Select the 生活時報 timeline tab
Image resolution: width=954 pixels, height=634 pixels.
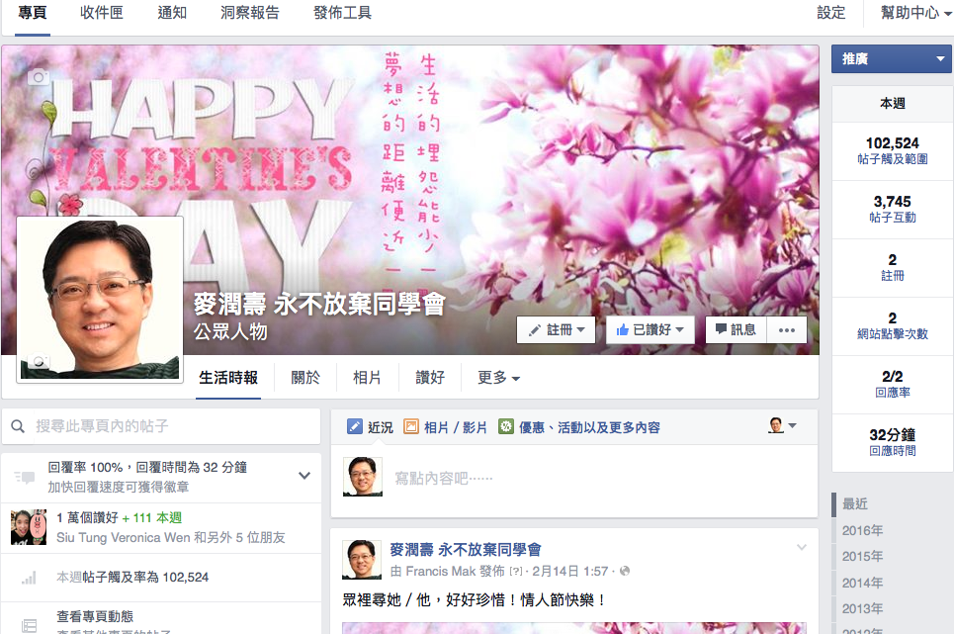pos(228,378)
